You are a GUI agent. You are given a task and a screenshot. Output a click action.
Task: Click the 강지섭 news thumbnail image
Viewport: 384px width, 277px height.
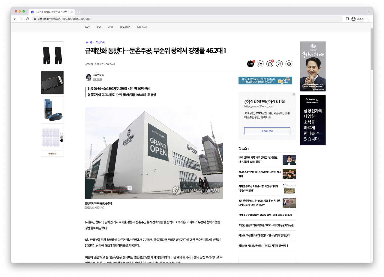[x=289, y=160]
